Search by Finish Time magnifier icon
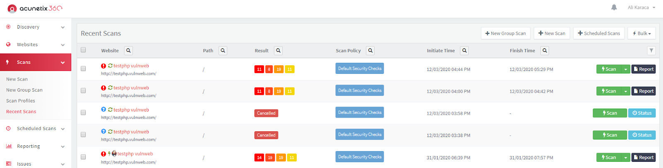The image size is (663, 168). 545,50
